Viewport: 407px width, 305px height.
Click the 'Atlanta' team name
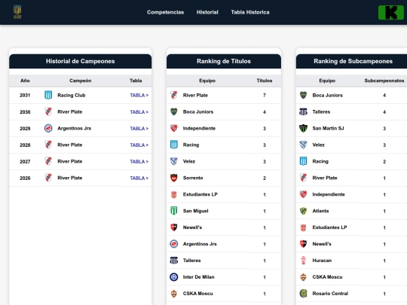point(320,211)
